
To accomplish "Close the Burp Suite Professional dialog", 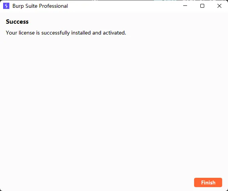I will (x=219, y=6).
